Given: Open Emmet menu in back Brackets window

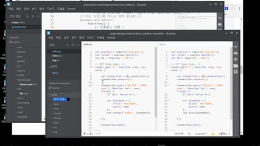Looking at the screenshot, I should [x=71, y=9].
